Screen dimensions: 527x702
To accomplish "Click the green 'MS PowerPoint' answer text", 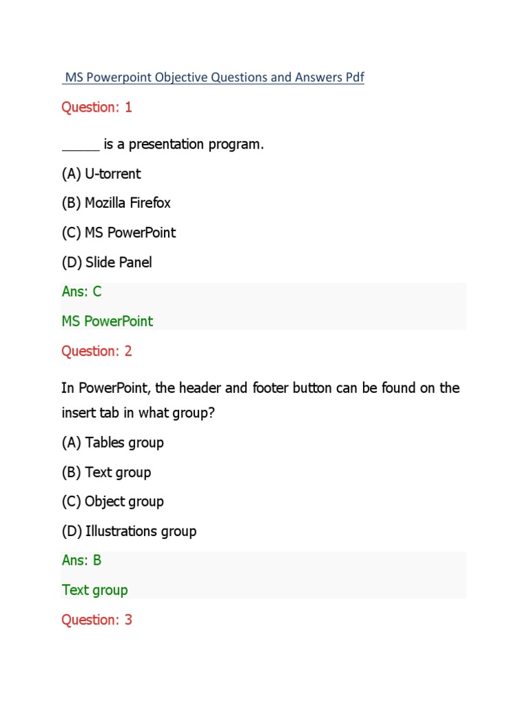I will click(107, 321).
